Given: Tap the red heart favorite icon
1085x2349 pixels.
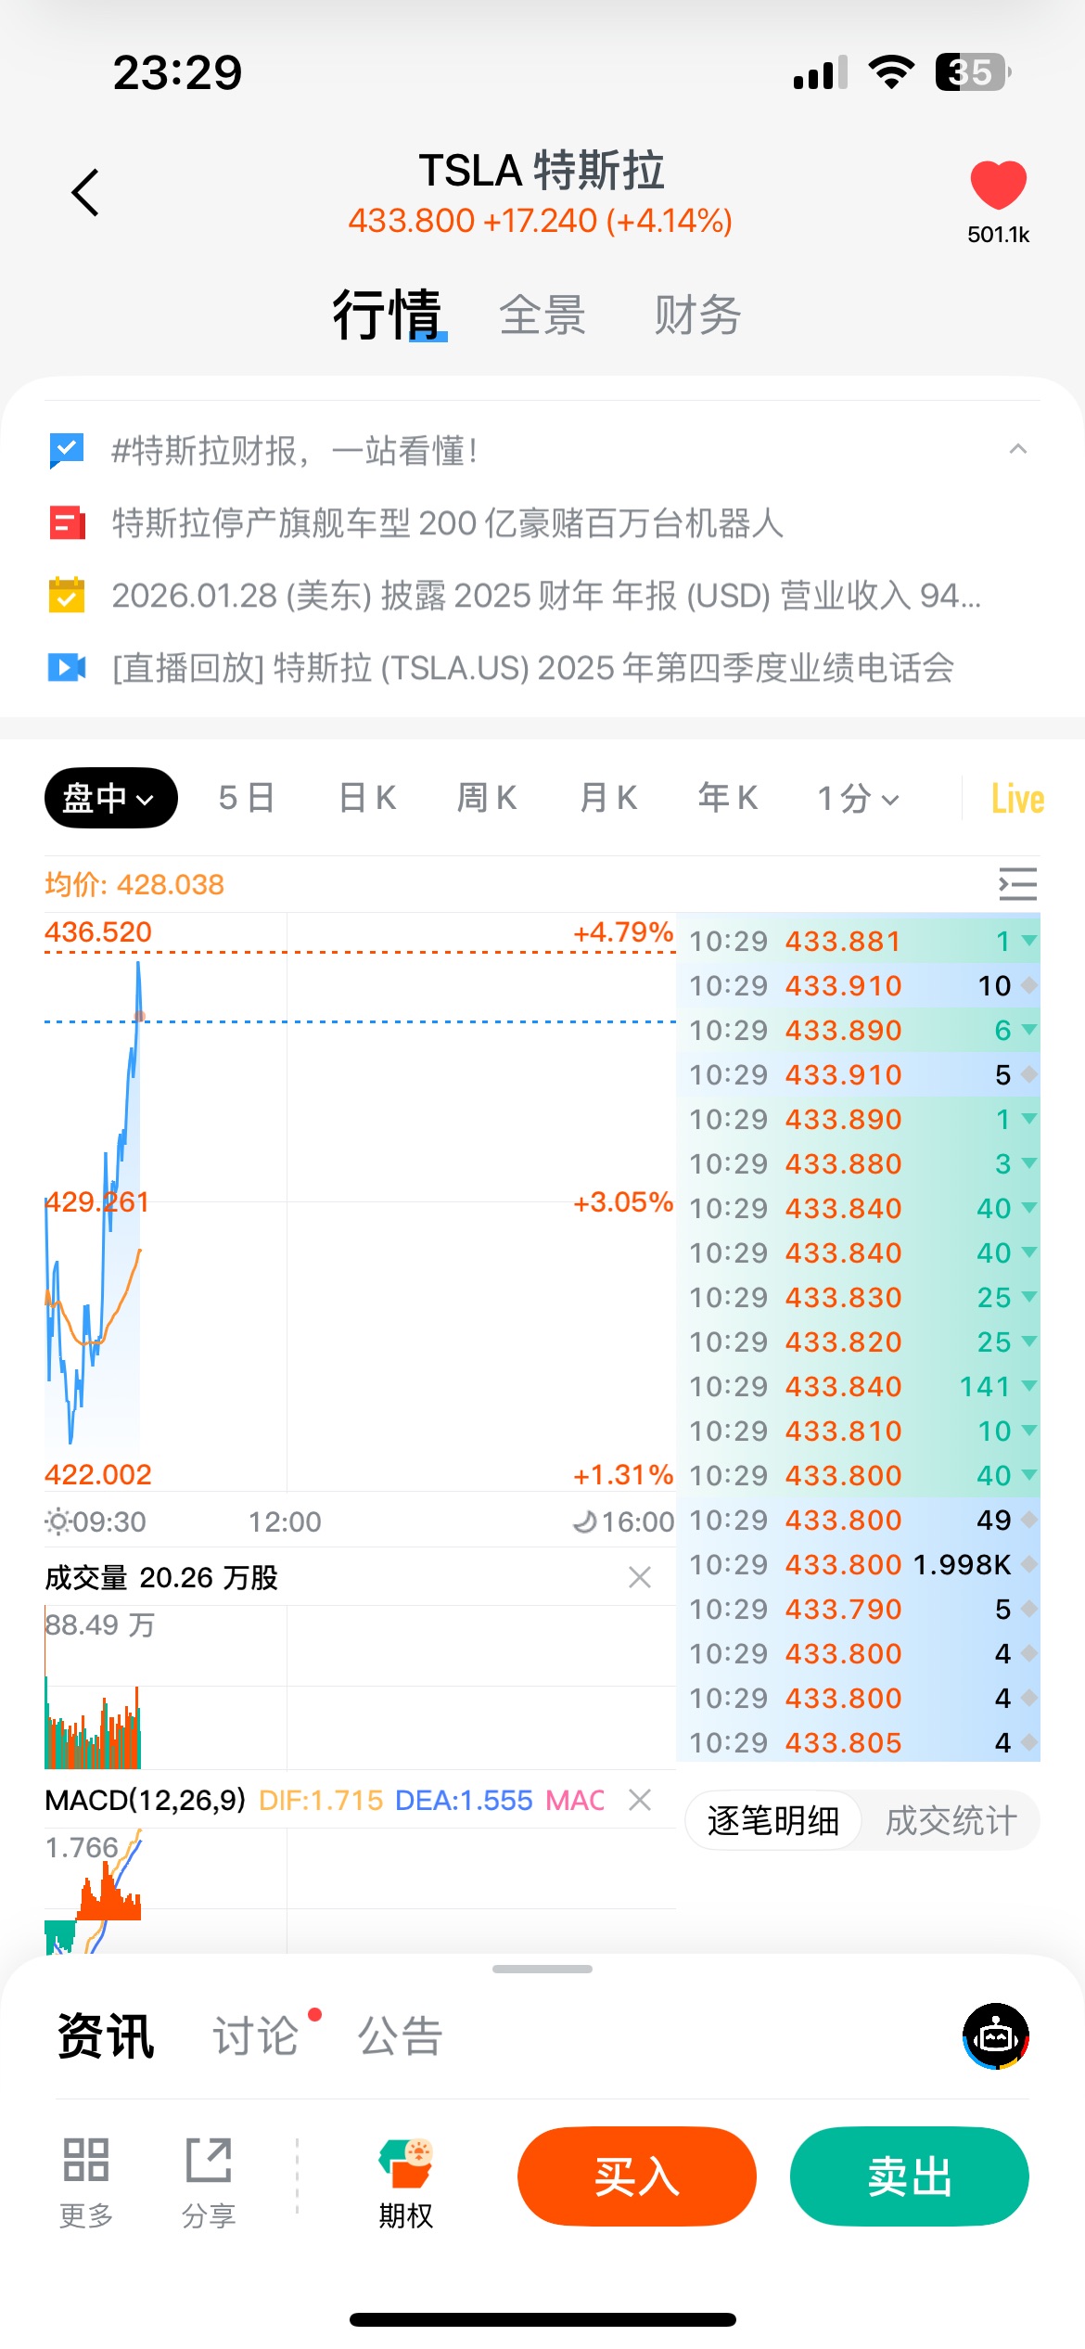Looking at the screenshot, I should pos(998,185).
